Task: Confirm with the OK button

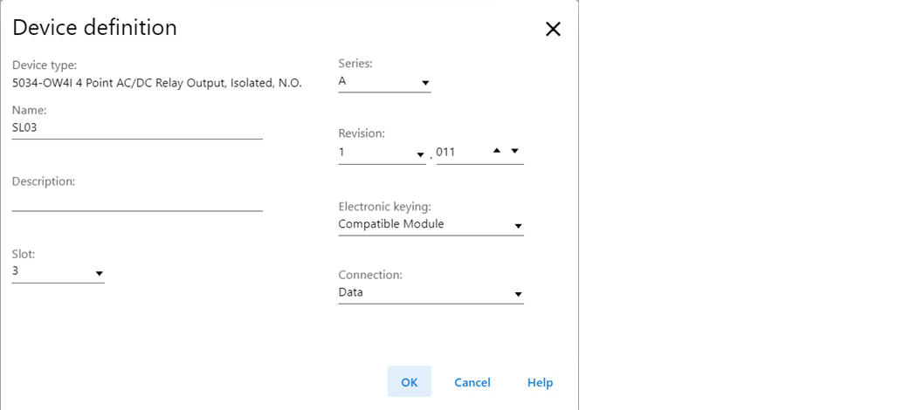Action: [x=410, y=382]
